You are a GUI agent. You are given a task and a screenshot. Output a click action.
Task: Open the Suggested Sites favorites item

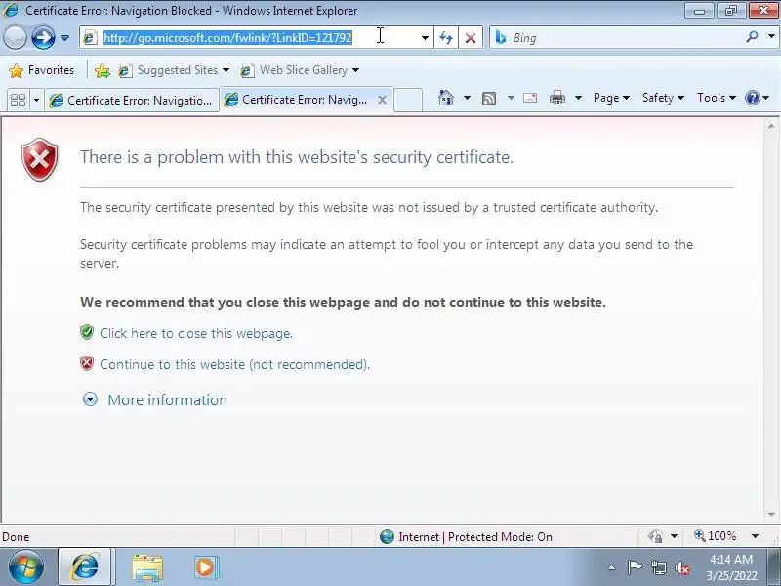175,70
